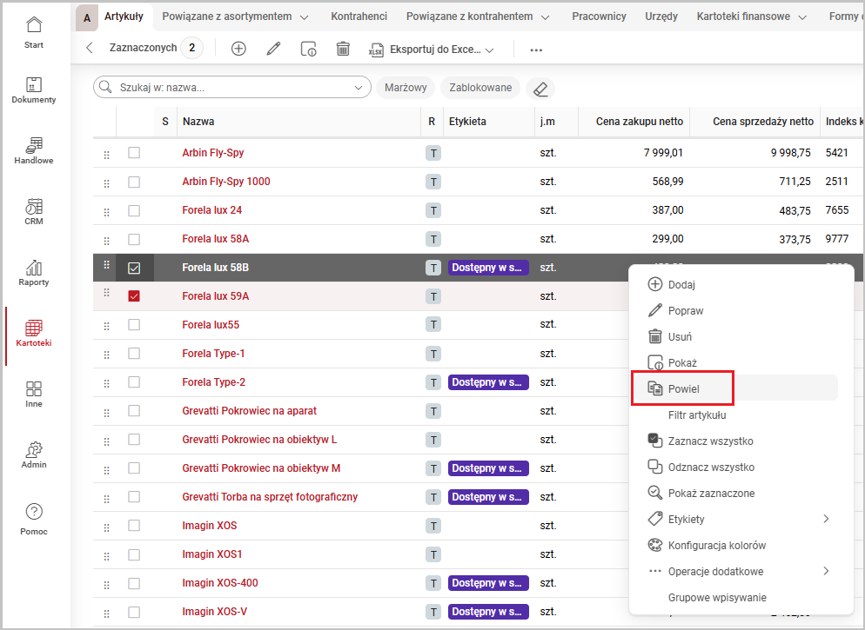Check the box for Arbin Fly-Spy

click(134, 153)
